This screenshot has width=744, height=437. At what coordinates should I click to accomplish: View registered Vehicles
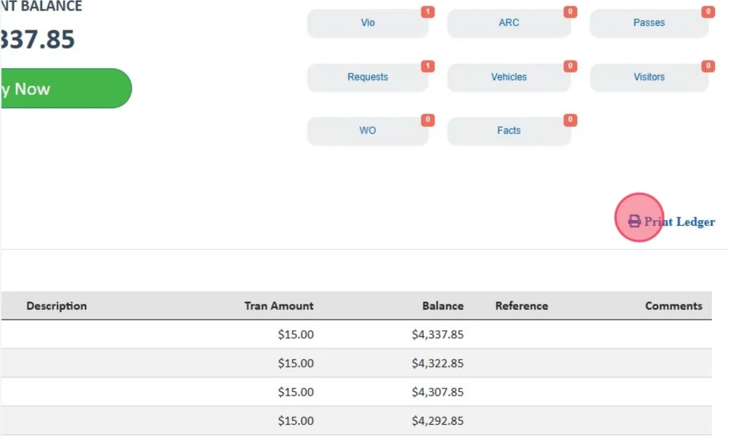coord(509,77)
